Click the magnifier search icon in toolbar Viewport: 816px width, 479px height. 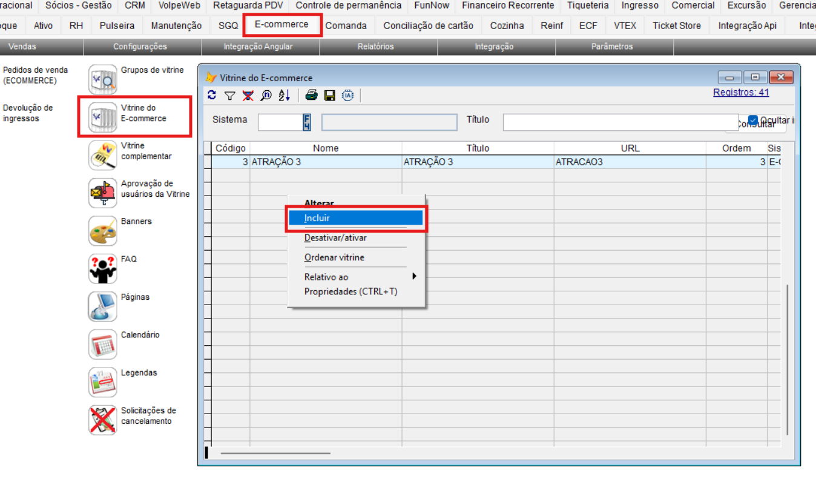point(266,95)
